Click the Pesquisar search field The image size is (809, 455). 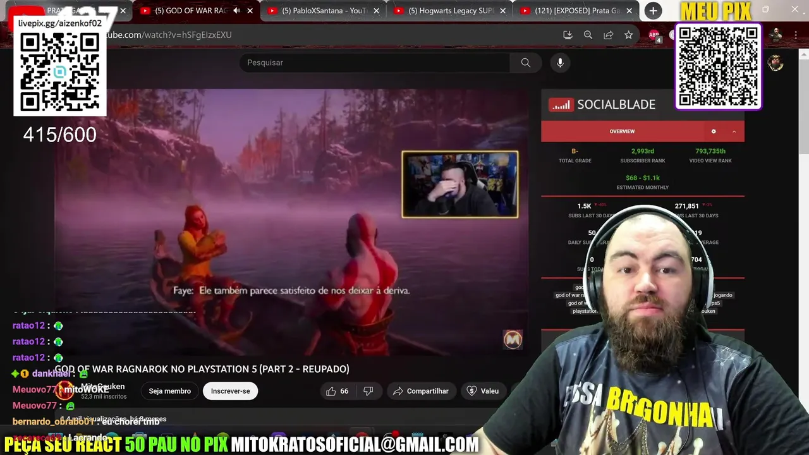[375, 63]
